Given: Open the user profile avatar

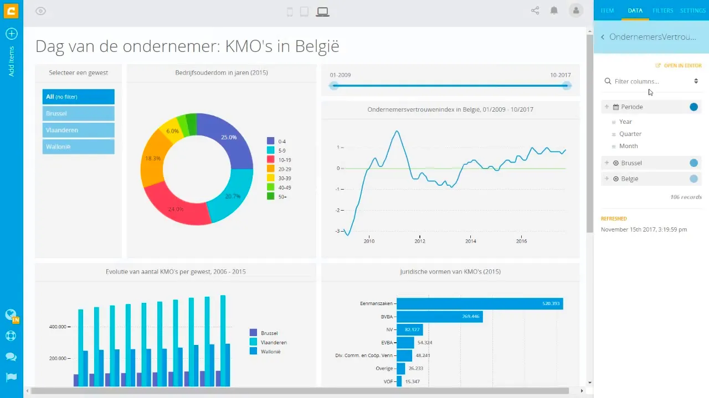Looking at the screenshot, I should pyautogui.click(x=576, y=11).
